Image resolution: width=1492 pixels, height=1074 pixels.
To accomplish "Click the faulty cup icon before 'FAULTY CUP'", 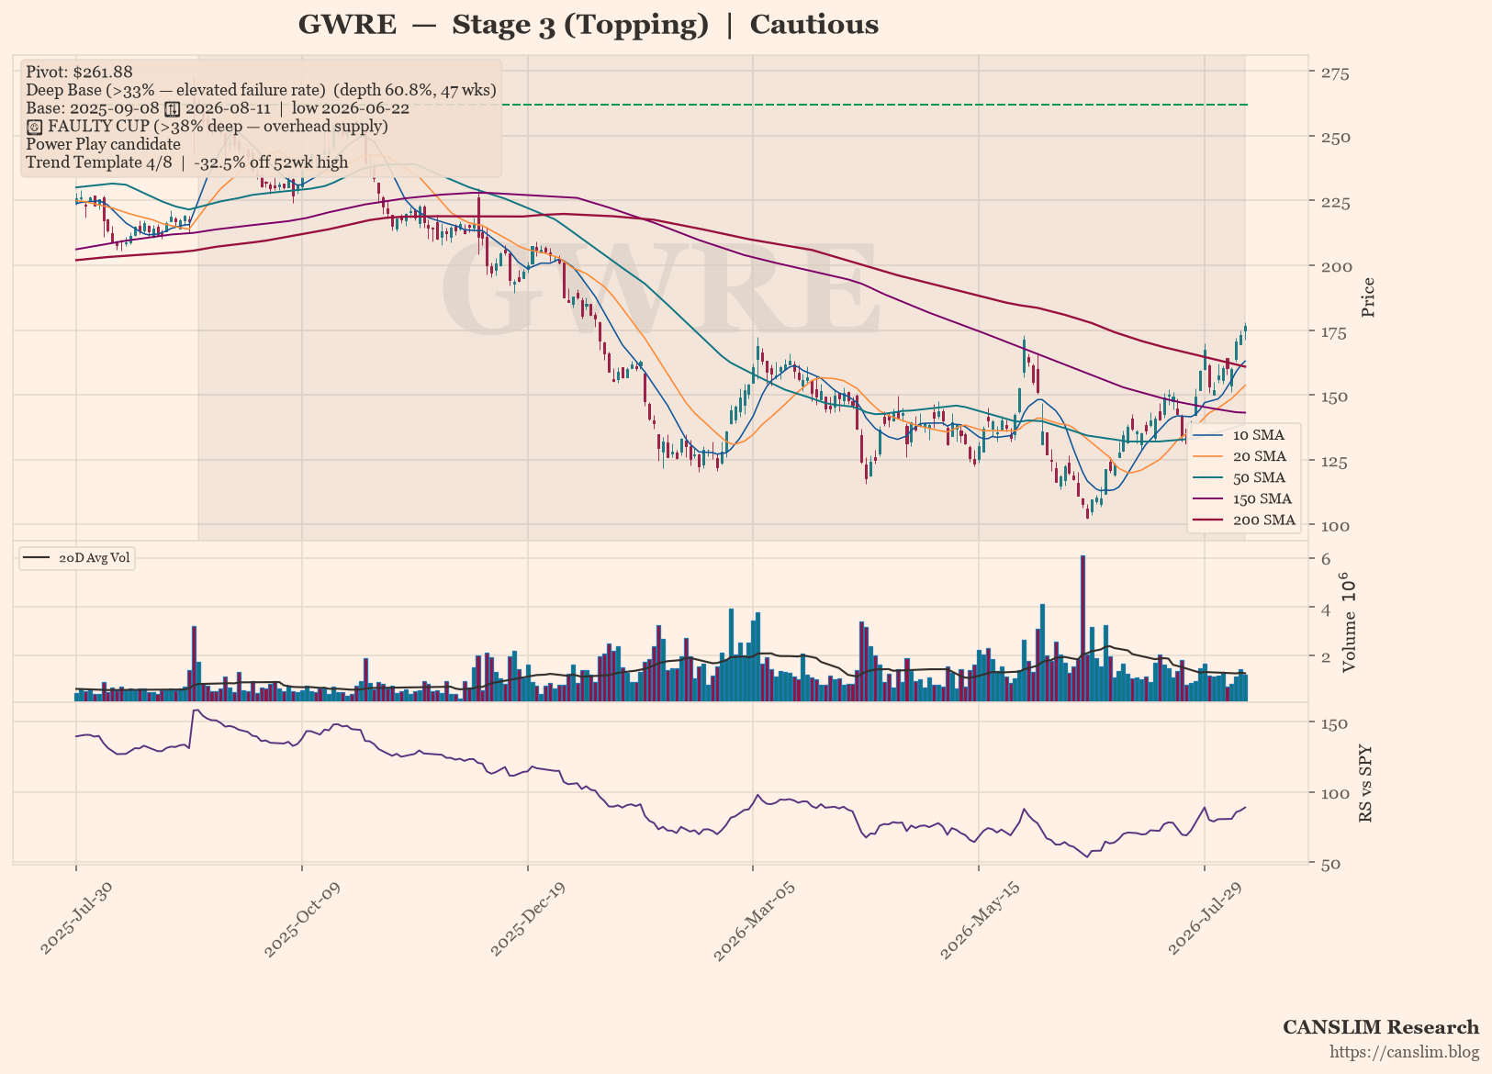I will tap(34, 127).
